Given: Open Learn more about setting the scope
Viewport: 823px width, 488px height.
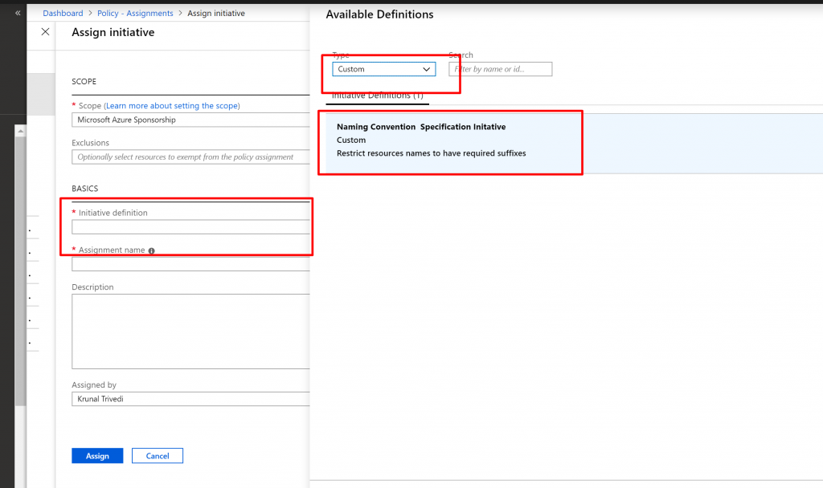Looking at the screenshot, I should pyautogui.click(x=173, y=106).
